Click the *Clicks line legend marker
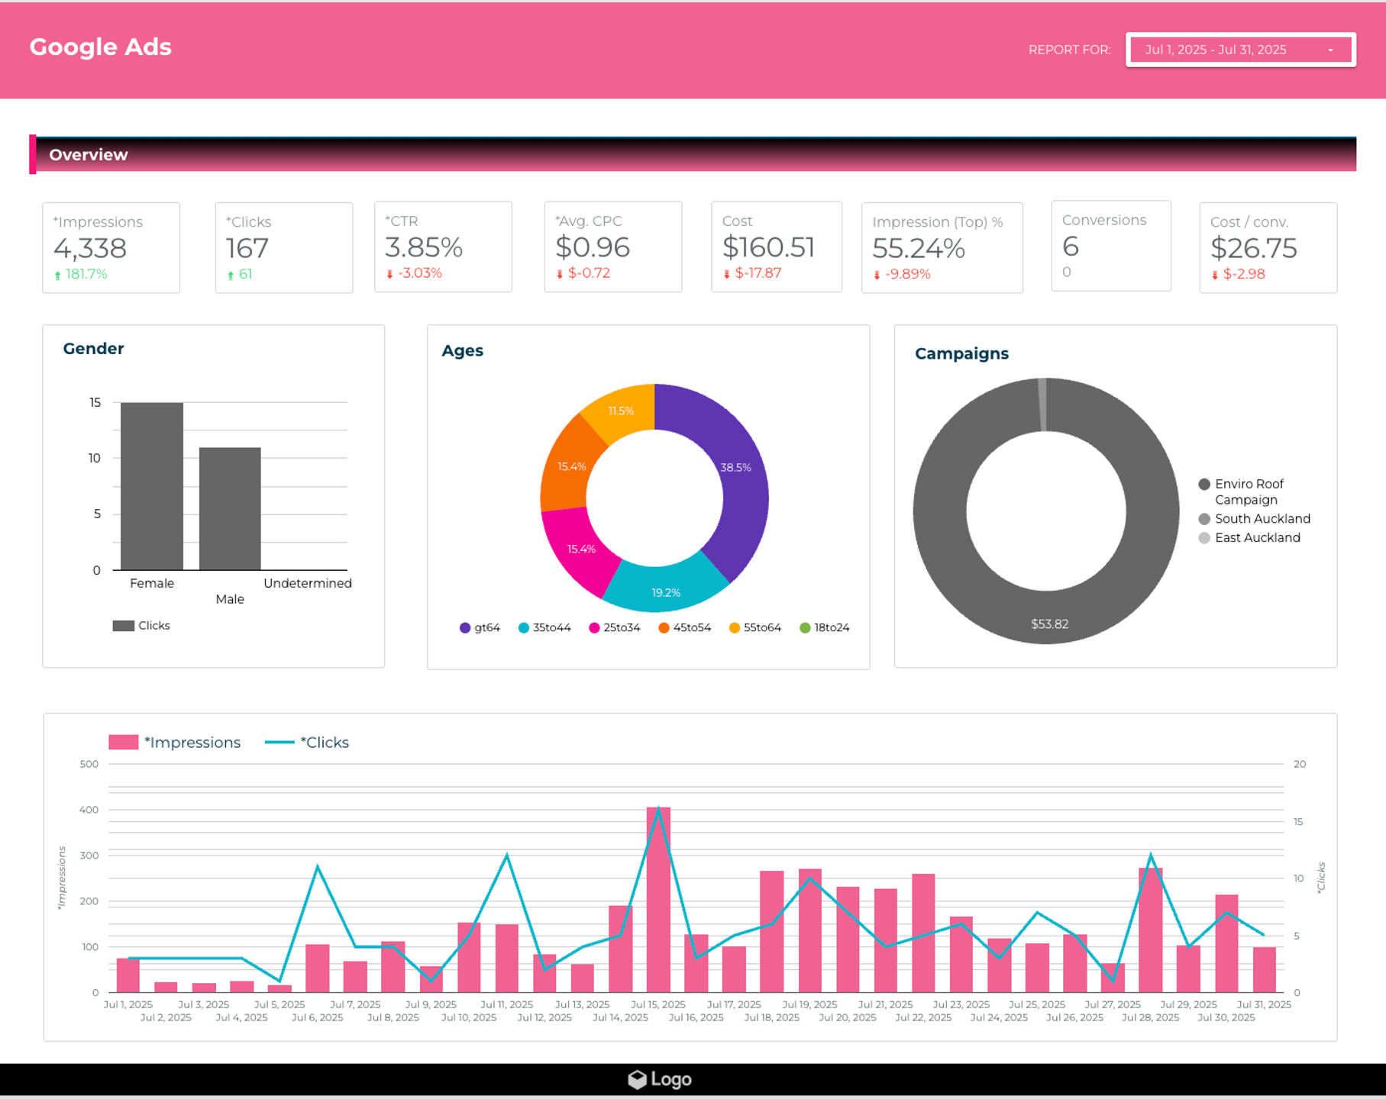The width and height of the screenshot is (1386, 1099). pyautogui.click(x=279, y=743)
